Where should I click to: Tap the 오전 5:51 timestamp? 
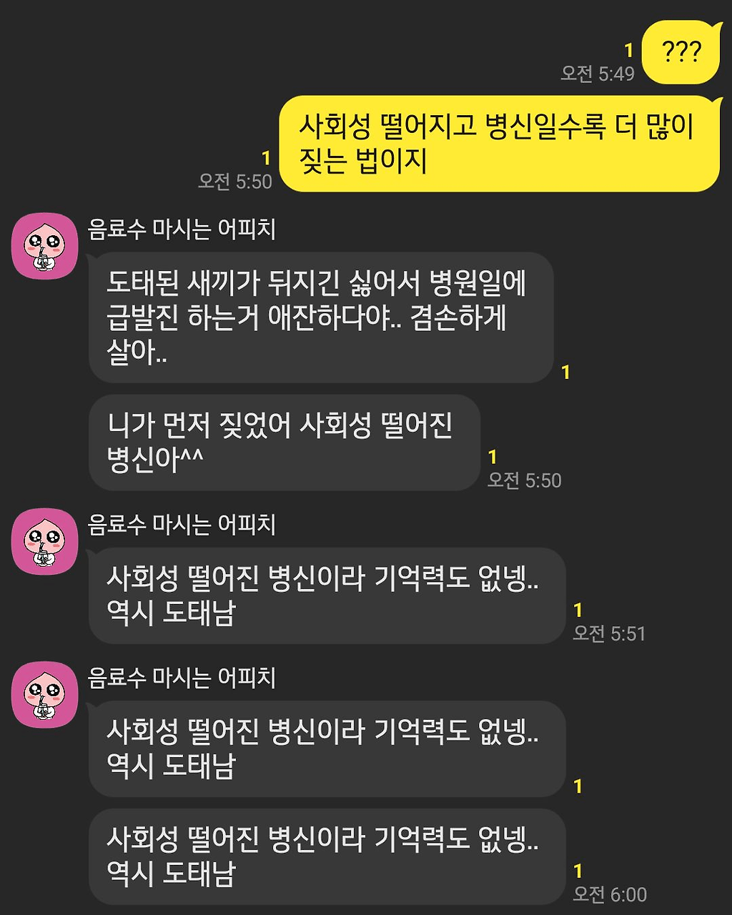[x=610, y=633]
